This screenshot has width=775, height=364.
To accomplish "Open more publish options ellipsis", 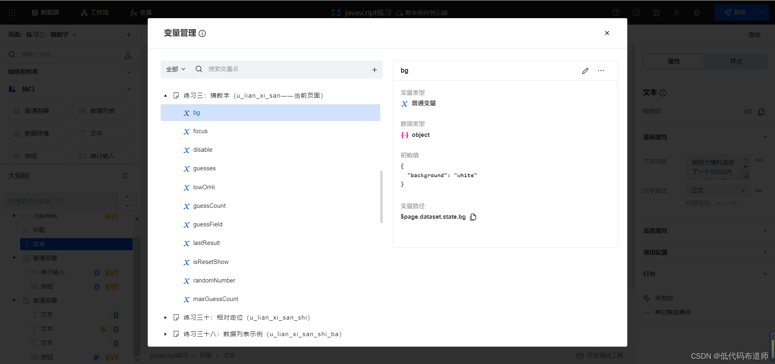I will [761, 13].
